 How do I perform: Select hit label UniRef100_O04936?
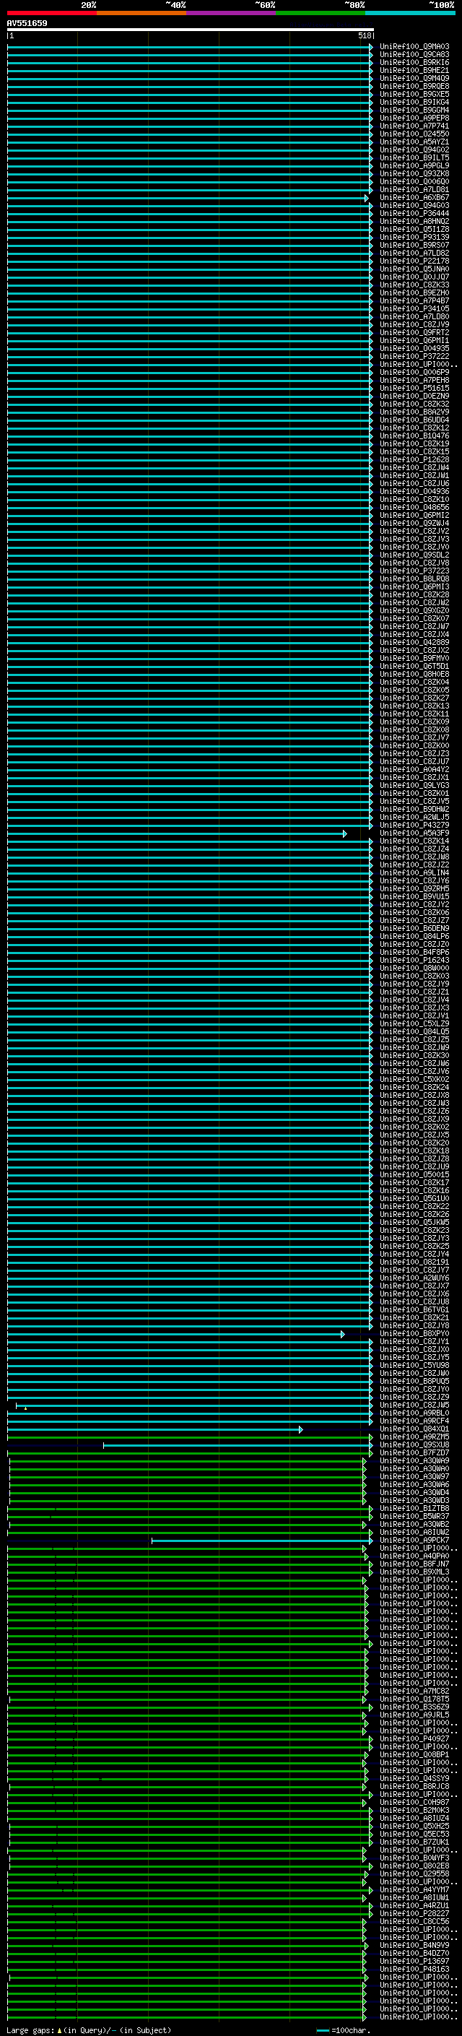(414, 492)
